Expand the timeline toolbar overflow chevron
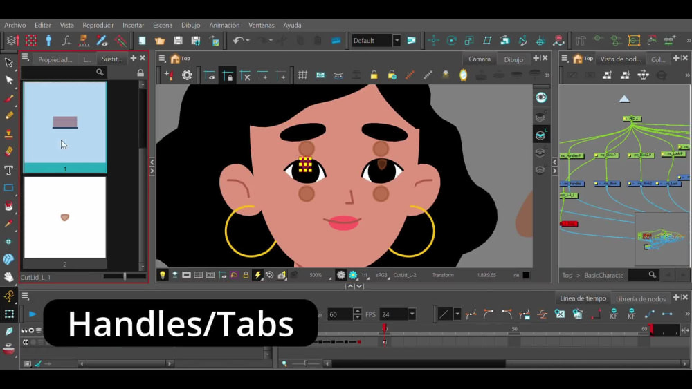This screenshot has width=692, height=389. [688, 314]
